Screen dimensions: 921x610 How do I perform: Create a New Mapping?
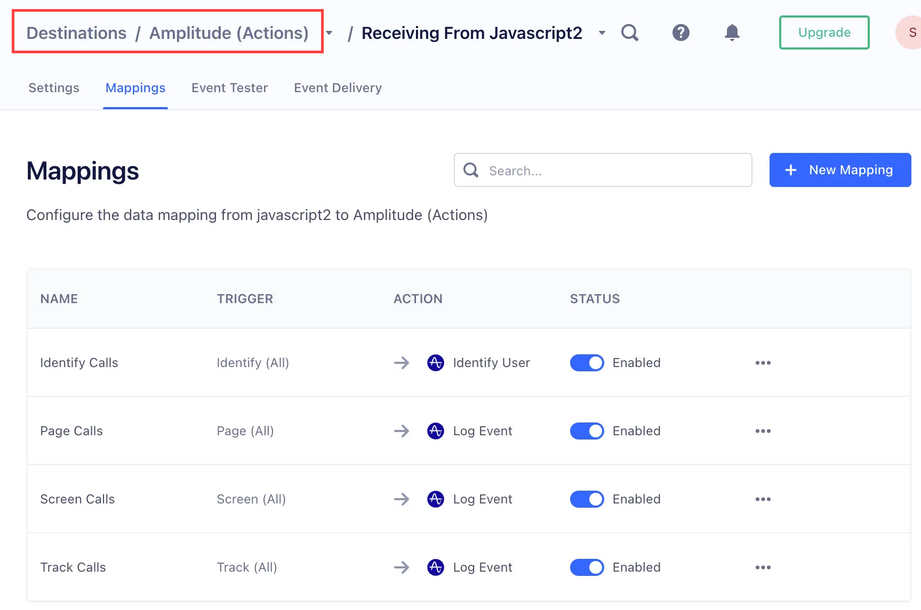[840, 170]
